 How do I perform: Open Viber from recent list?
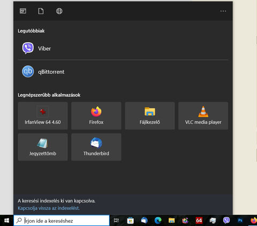pos(123,48)
